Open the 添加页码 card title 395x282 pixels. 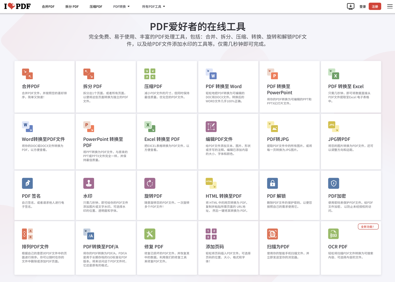(x=215, y=247)
